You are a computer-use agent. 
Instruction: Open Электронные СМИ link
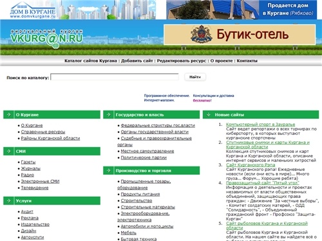pos(40,181)
